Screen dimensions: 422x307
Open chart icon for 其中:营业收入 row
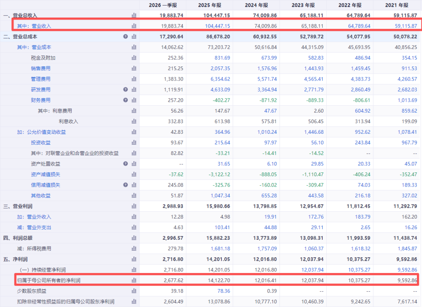point(134,26)
